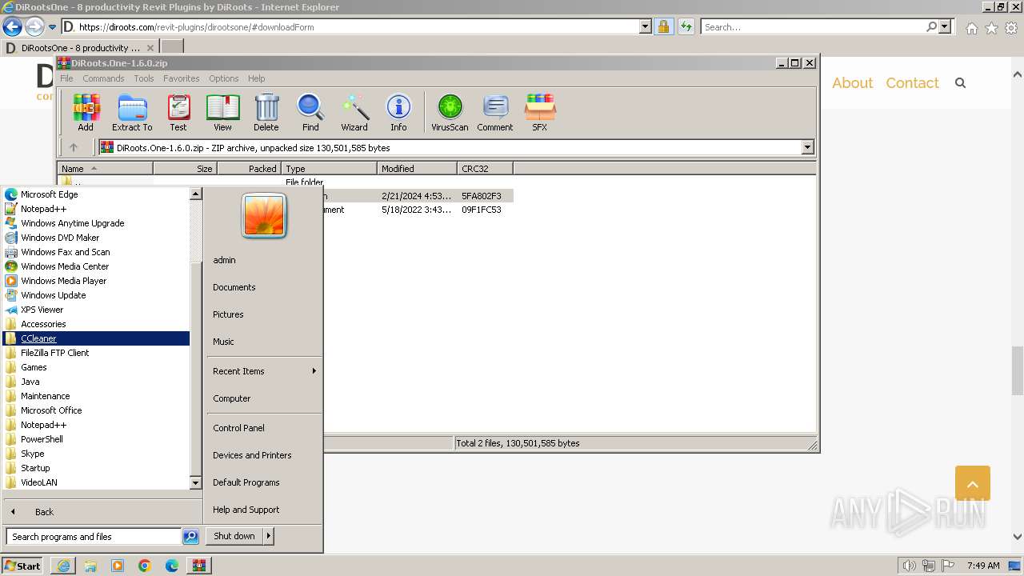The width and height of the screenshot is (1024, 576).
Task: Open Microsoft Edge from Start menu
Action: pos(49,194)
